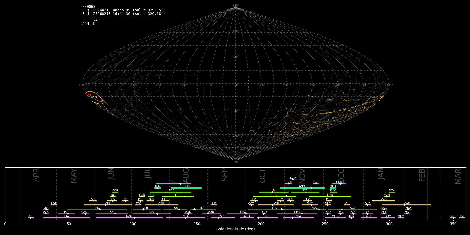Image resolution: width=470 pixels, height=235 pixels.
Task: Click the +0° centre longitude label
Action: click(x=235, y=85)
